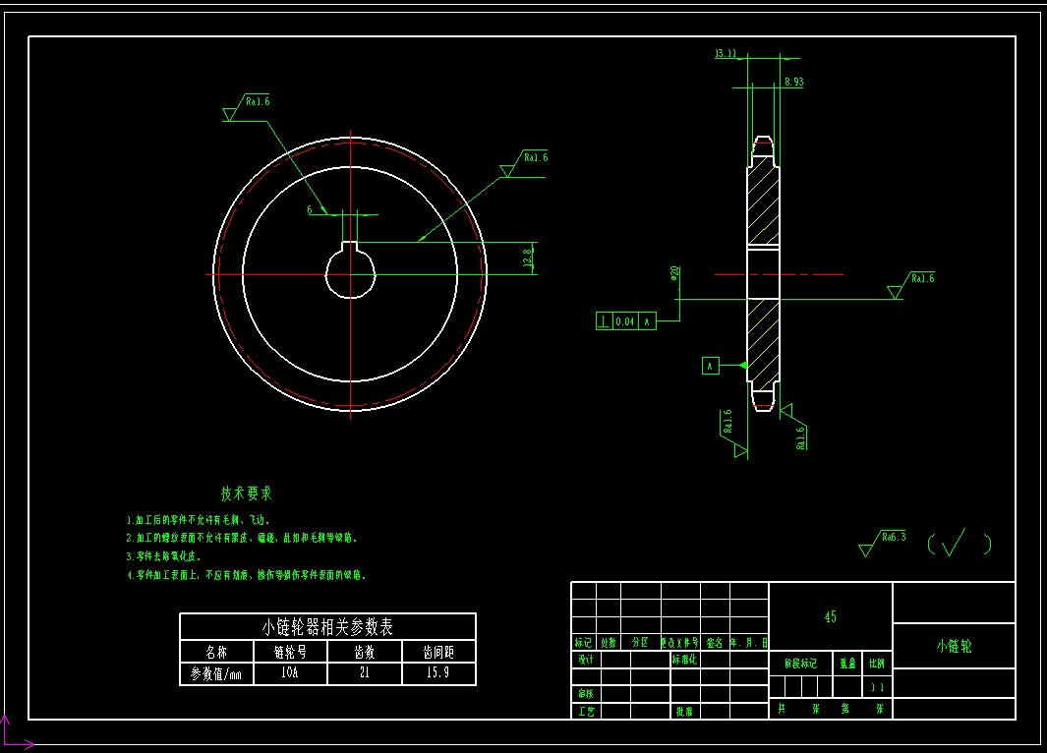Select the "分区" title block cell
Viewport: 1047px width, 753px height.
(x=640, y=642)
